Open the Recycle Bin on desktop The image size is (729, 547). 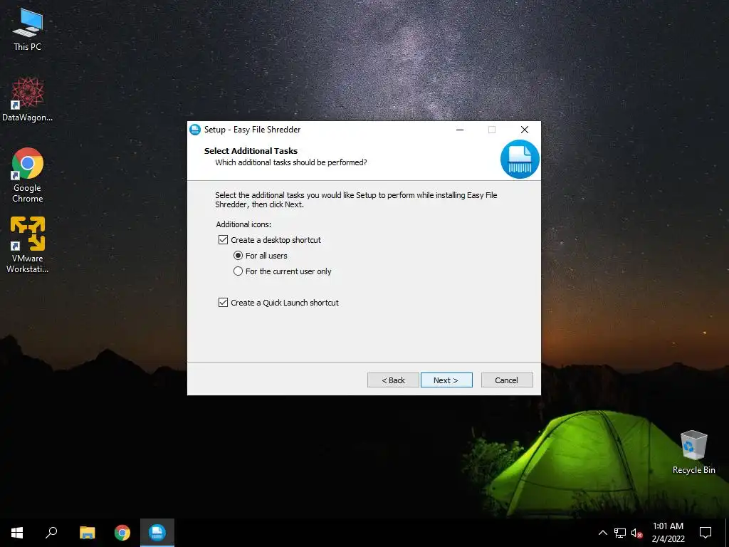[x=693, y=452]
